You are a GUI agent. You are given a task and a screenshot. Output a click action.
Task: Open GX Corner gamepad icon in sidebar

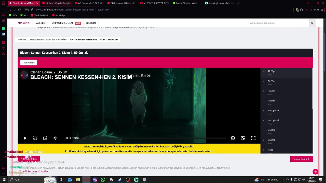tap(3, 15)
